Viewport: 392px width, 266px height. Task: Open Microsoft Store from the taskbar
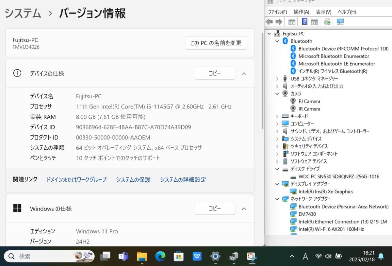coord(178,256)
